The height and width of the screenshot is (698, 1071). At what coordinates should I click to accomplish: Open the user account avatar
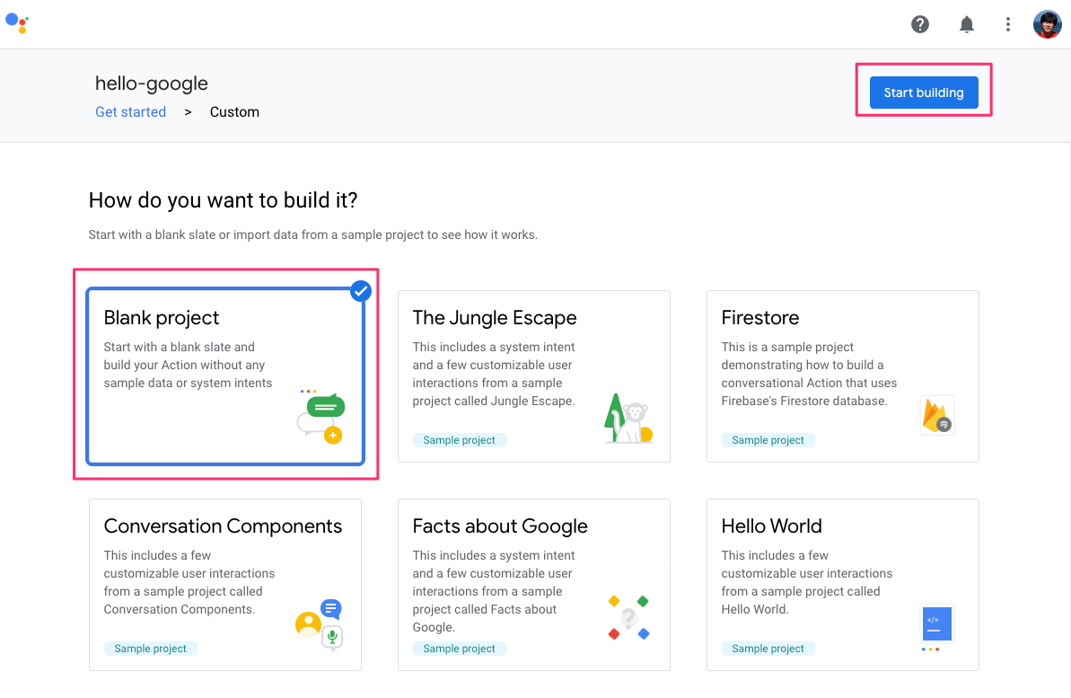click(1047, 24)
